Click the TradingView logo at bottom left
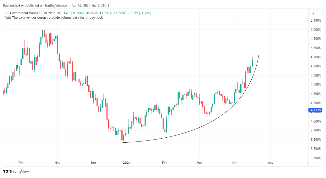Viewport: 326px width, 178px height. coord(16,171)
